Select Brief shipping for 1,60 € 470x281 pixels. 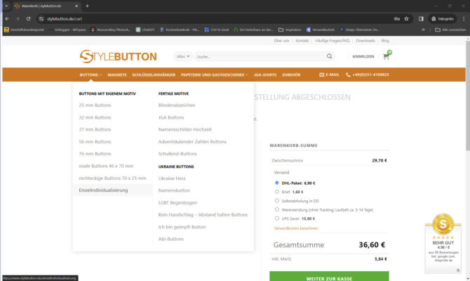click(x=277, y=191)
